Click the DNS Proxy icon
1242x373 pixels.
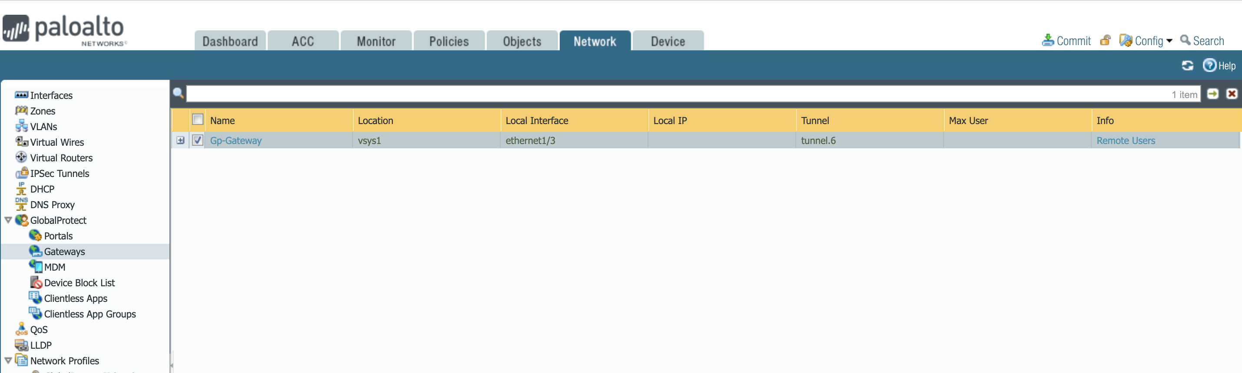coord(21,204)
